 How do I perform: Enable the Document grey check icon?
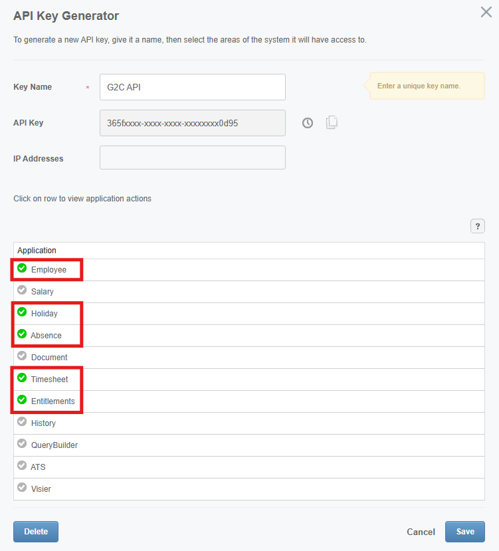tap(22, 356)
